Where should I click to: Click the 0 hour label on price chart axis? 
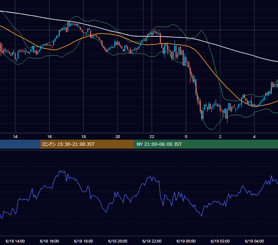click(186, 137)
